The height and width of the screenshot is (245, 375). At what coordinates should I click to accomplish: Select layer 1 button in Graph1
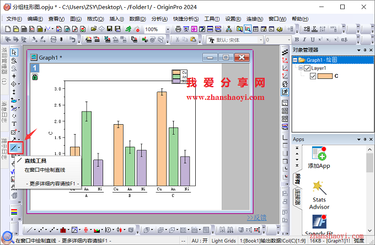pyautogui.click(x=35, y=68)
